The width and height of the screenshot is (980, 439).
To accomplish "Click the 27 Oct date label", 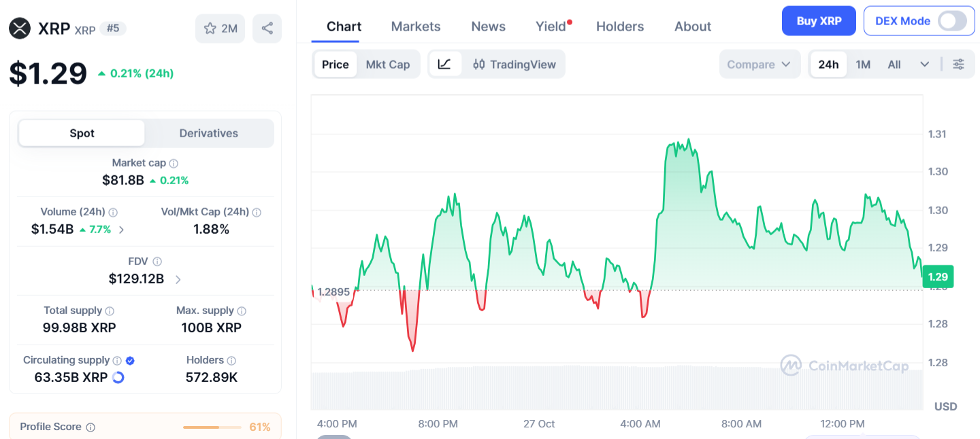I will click(x=539, y=424).
